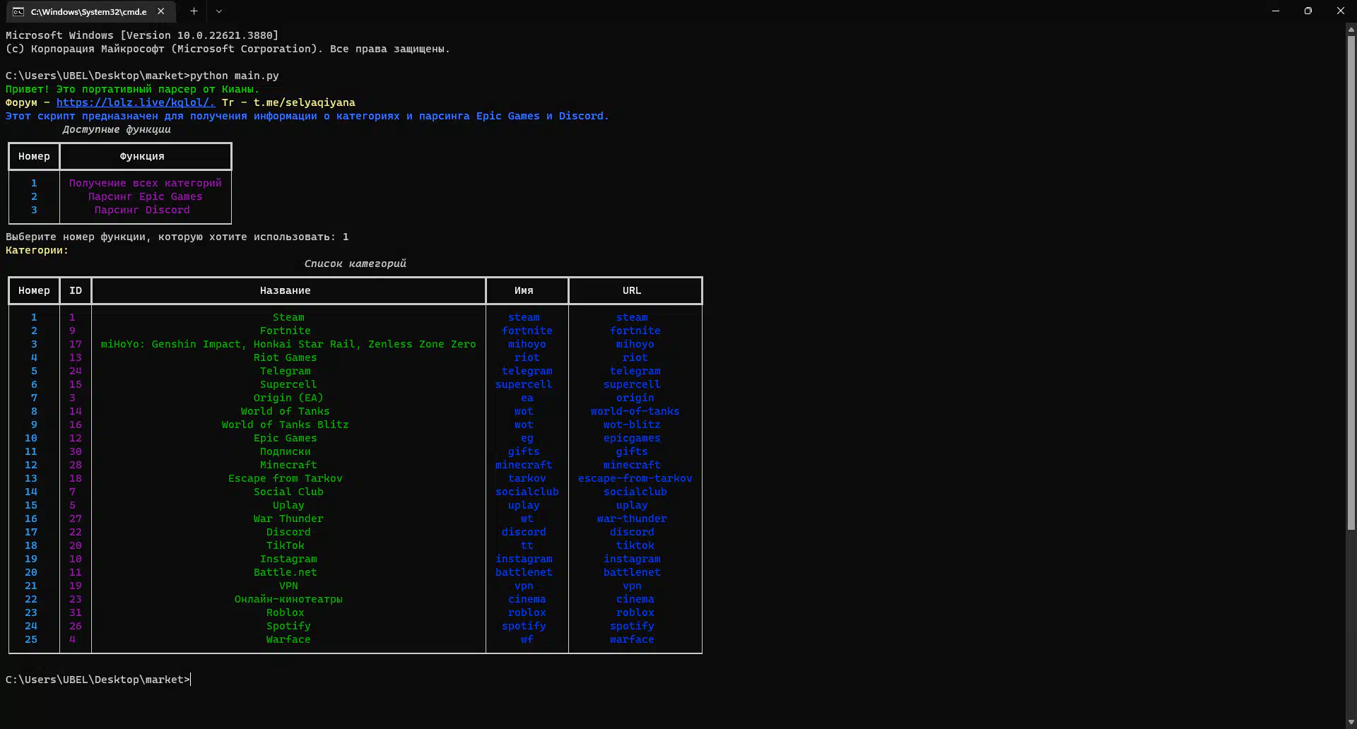Close the cmd.exe terminal tab
The width and height of the screenshot is (1357, 729).
(x=161, y=11)
